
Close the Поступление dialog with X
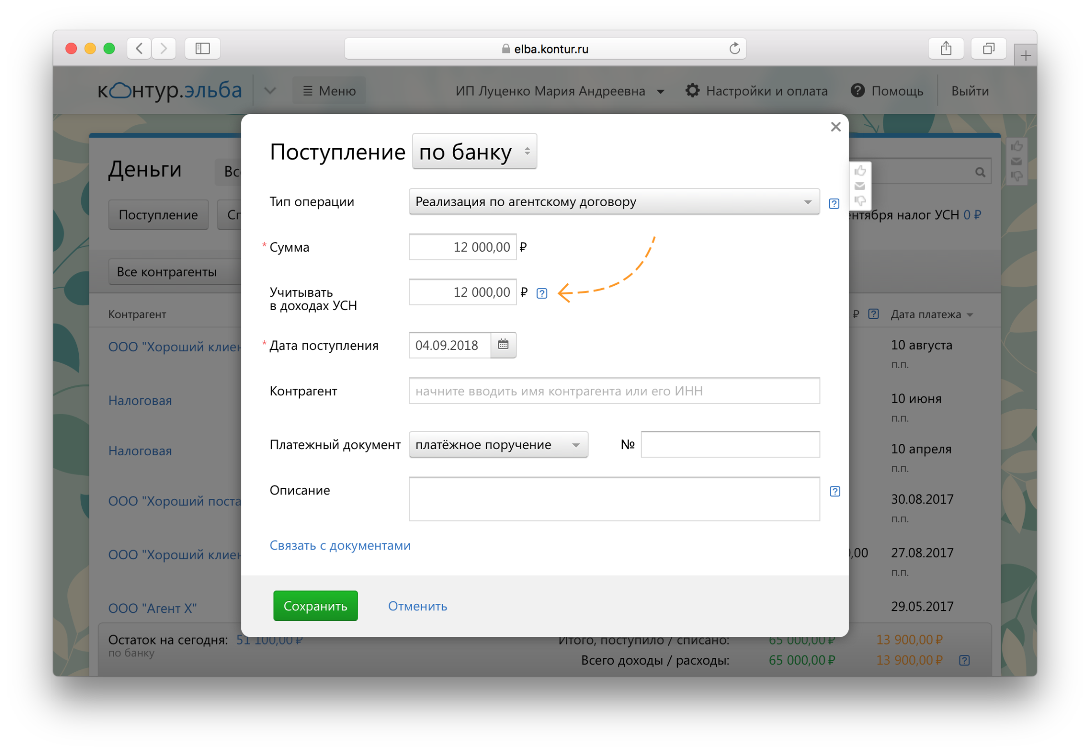835,127
